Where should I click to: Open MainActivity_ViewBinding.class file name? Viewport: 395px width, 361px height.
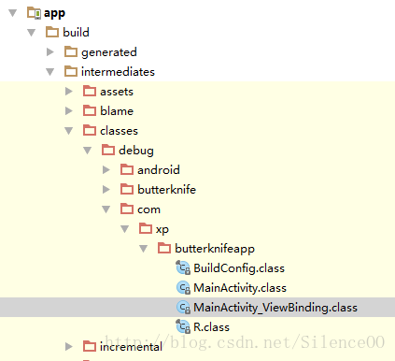pos(275,308)
